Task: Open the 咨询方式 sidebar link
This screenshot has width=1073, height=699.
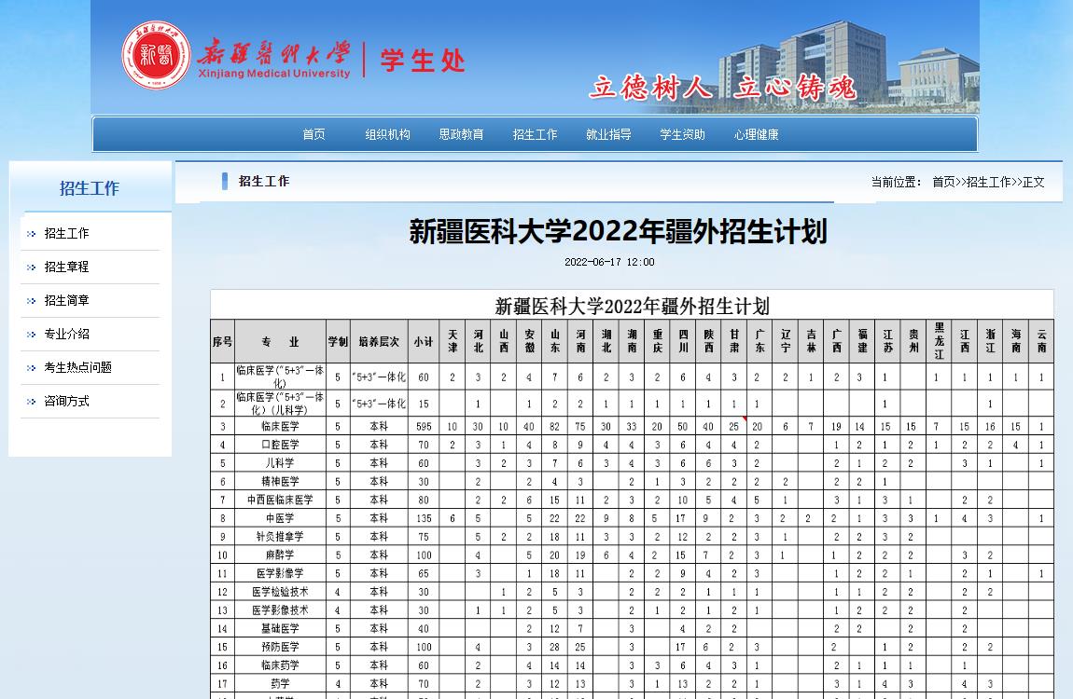Action: coord(66,401)
